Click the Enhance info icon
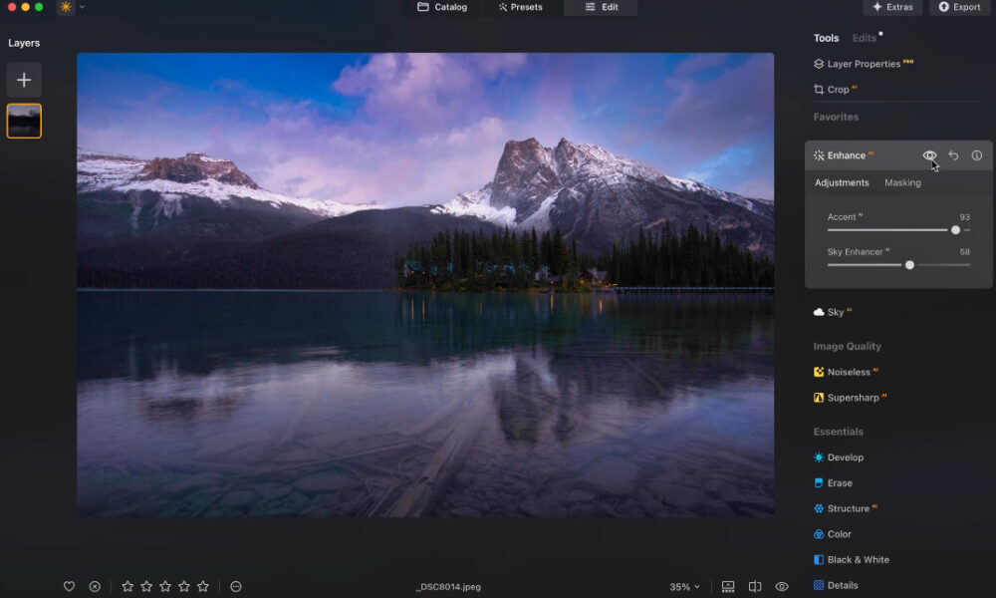Viewport: 996px width, 598px height. pyautogui.click(x=976, y=155)
